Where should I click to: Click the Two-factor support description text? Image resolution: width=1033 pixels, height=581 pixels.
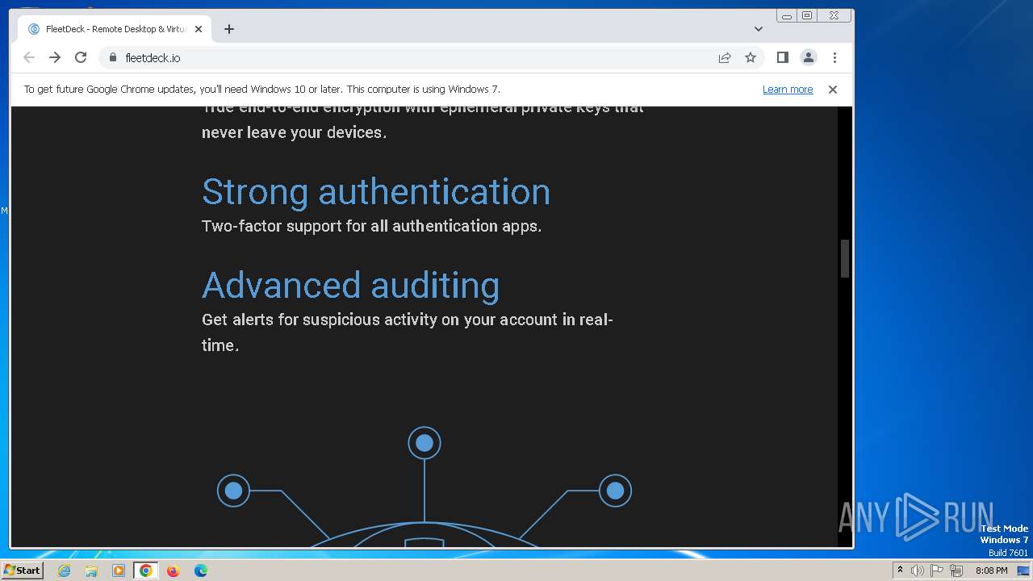tap(371, 226)
